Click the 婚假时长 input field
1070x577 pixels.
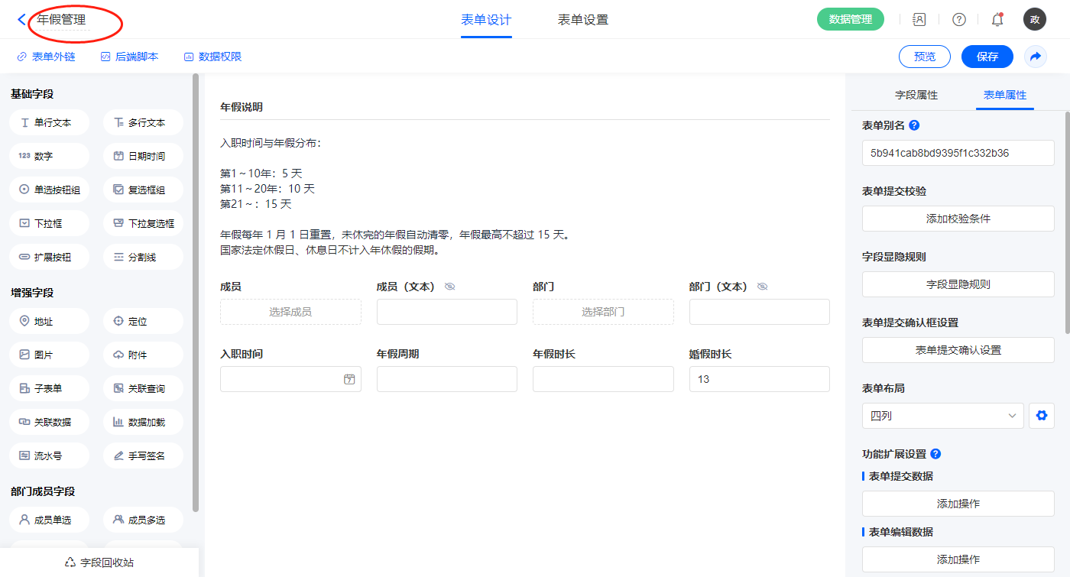[x=759, y=379]
